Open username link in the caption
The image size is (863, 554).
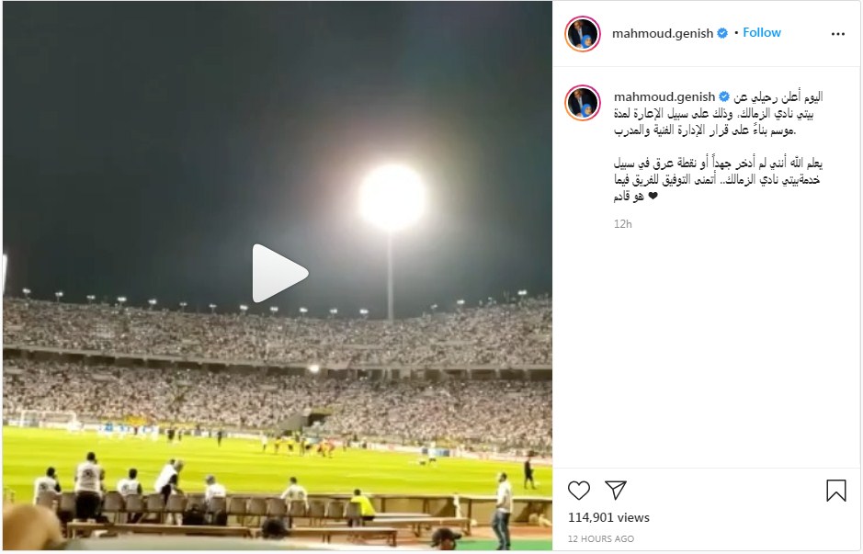click(x=664, y=96)
